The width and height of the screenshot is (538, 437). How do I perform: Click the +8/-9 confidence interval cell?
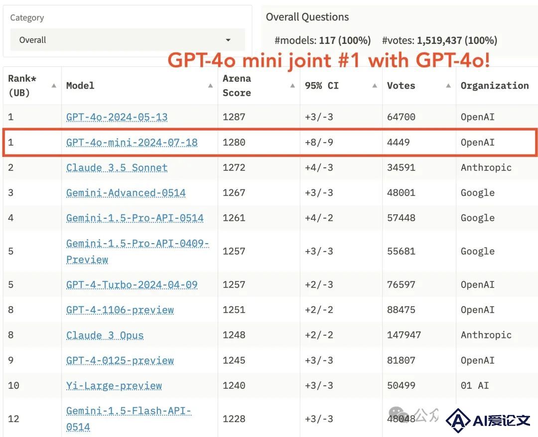[x=319, y=143]
